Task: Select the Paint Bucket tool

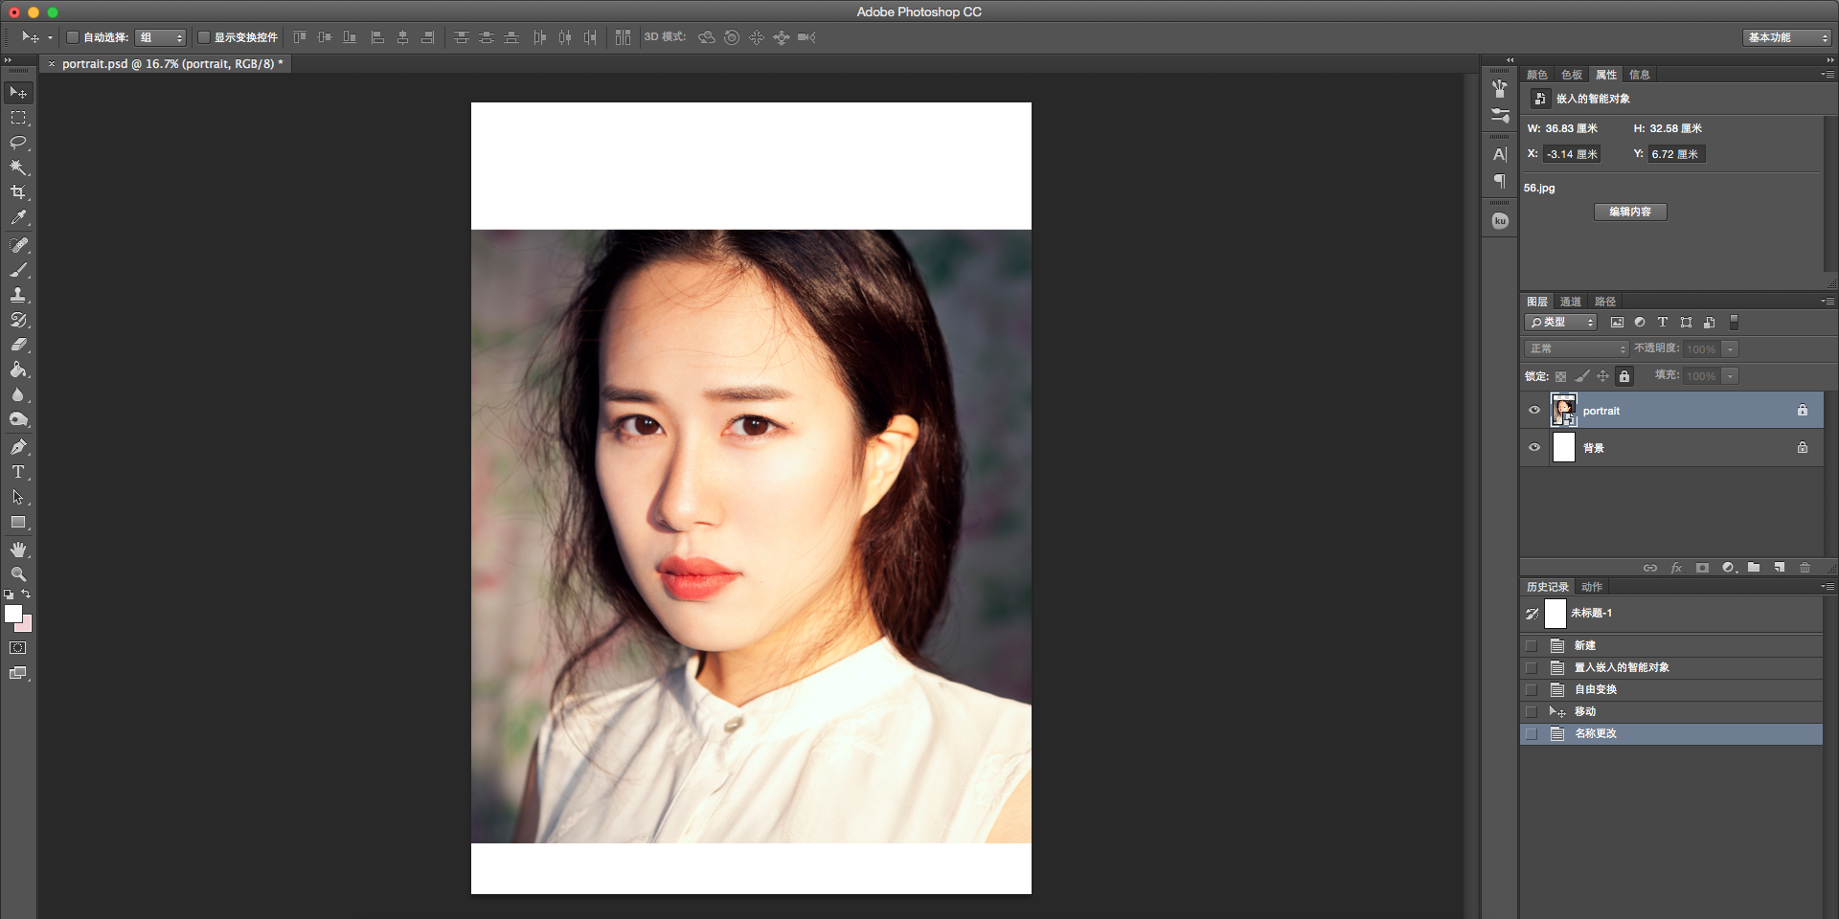Action: pos(18,370)
